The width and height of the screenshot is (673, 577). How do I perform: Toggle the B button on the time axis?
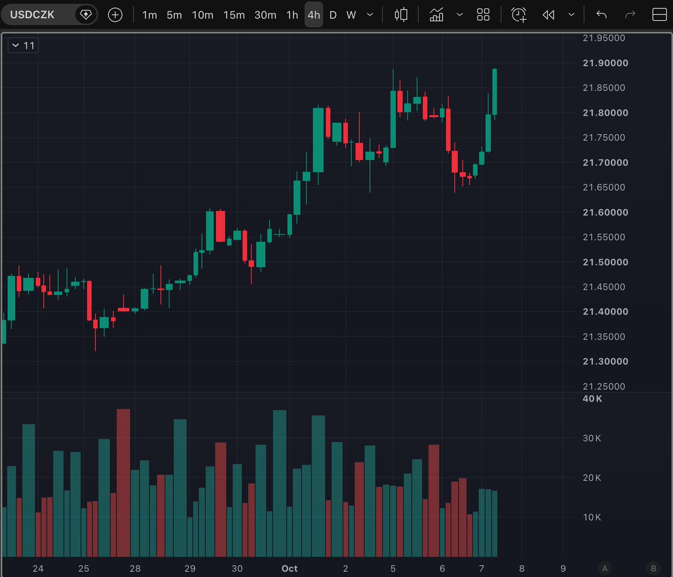click(653, 567)
